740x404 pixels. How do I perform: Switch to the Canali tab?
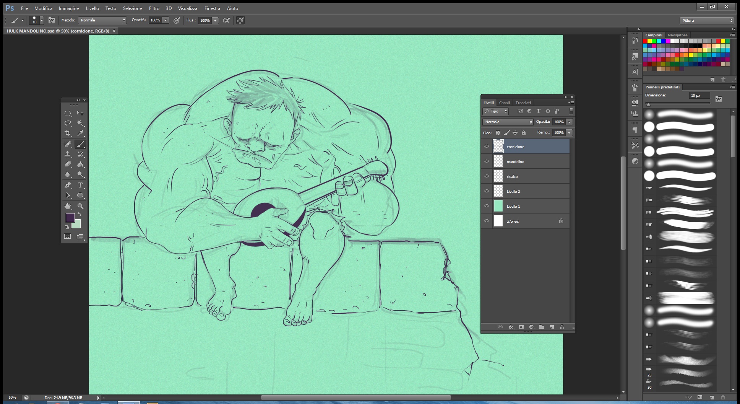(504, 103)
